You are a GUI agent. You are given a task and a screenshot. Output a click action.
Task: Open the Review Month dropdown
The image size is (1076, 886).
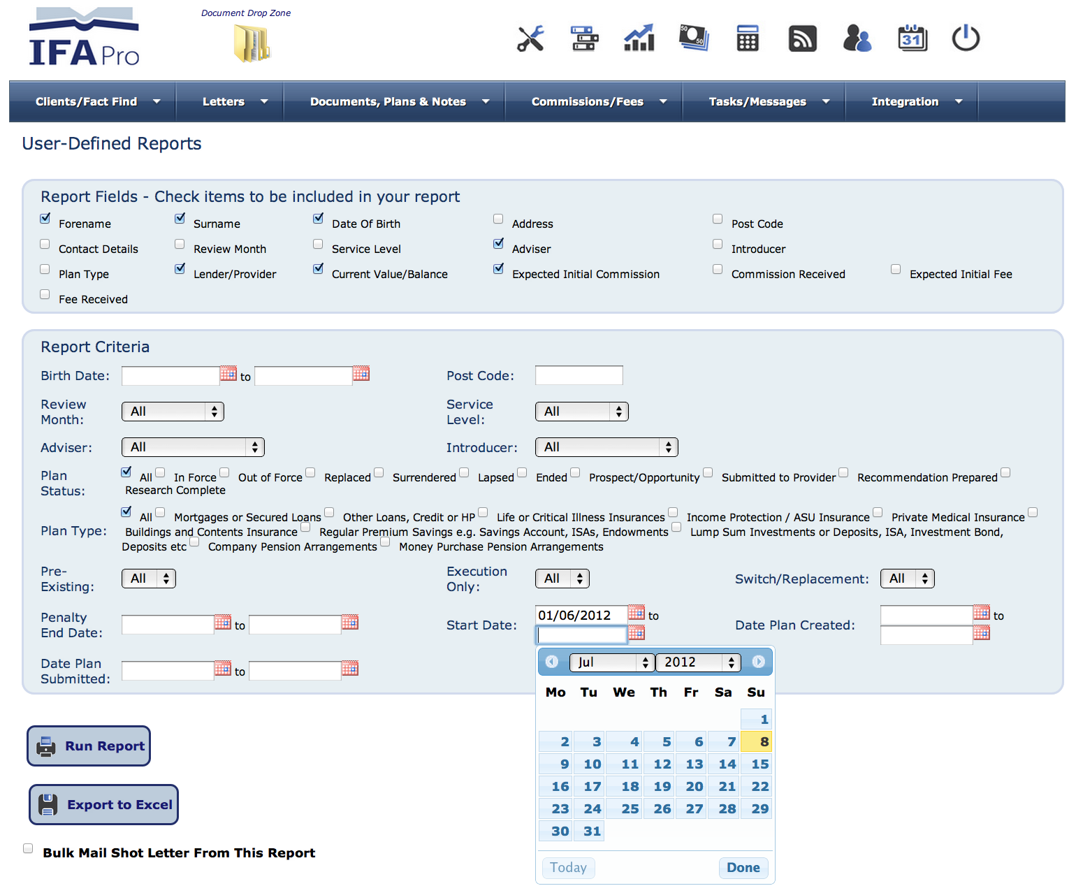tap(173, 412)
